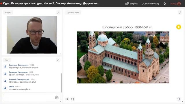185x104 pixels.
Task: Zoom out of the presentation slide
Action: tap(73, 99)
